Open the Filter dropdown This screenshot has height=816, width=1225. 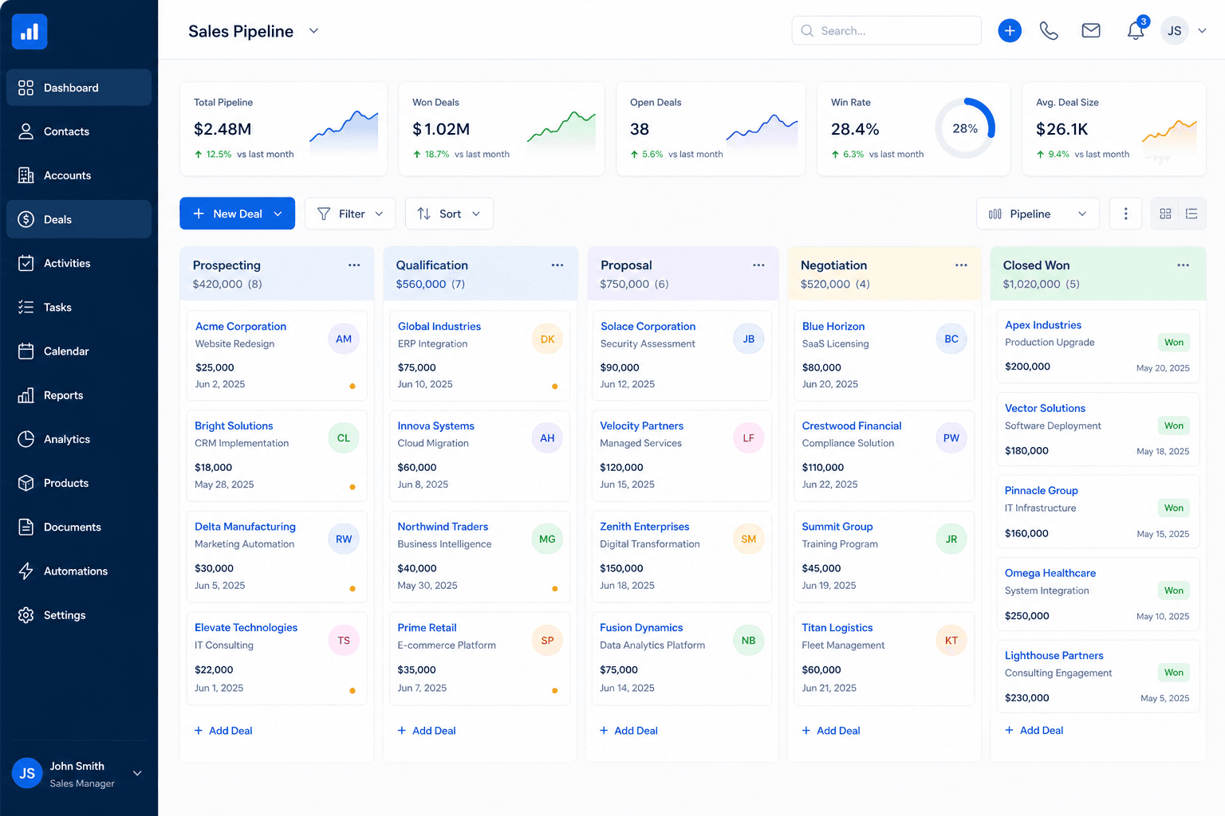pos(350,214)
